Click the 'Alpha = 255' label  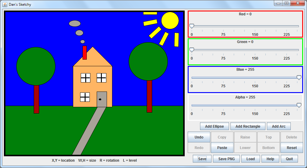click(245, 97)
